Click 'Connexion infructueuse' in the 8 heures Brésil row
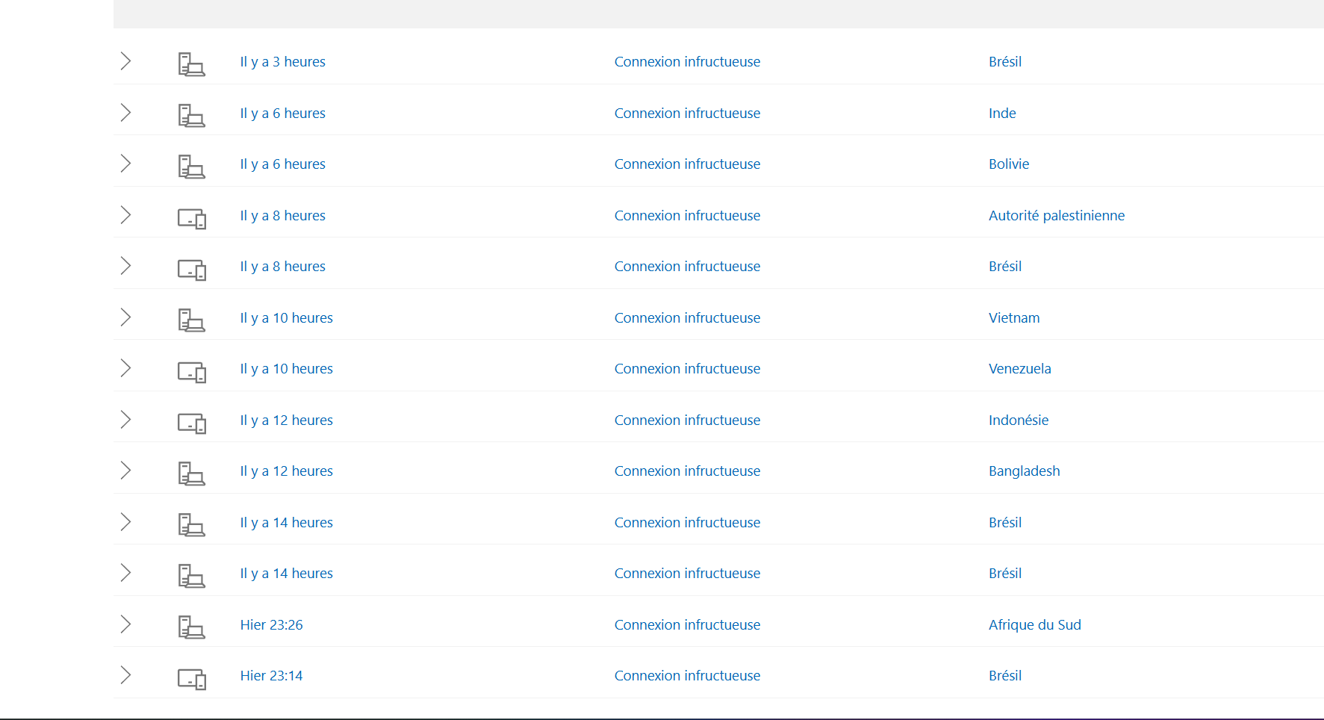This screenshot has height=720, width=1324. point(687,267)
